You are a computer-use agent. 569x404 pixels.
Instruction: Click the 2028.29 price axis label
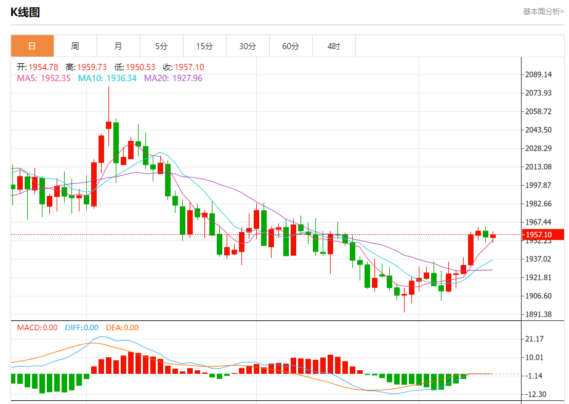coord(538,148)
